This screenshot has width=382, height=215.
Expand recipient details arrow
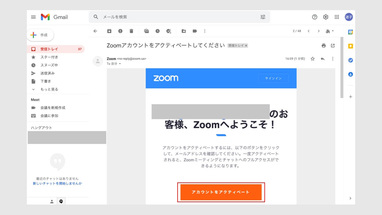(120, 64)
